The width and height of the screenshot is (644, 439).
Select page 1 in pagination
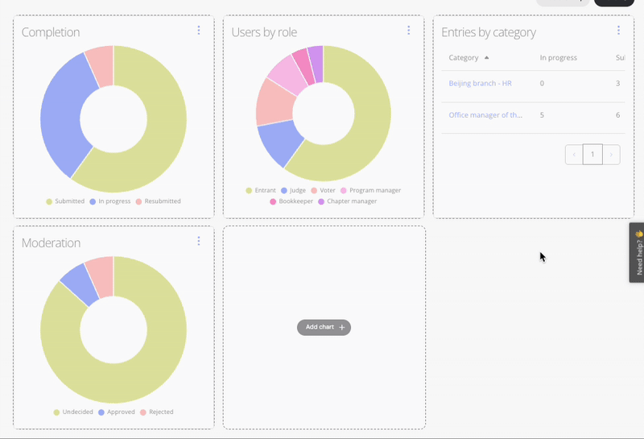[x=592, y=155]
